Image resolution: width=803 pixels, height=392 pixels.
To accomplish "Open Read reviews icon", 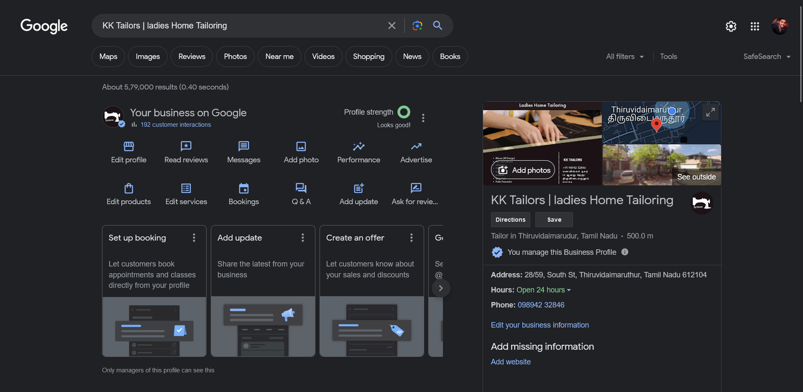I will [x=186, y=146].
